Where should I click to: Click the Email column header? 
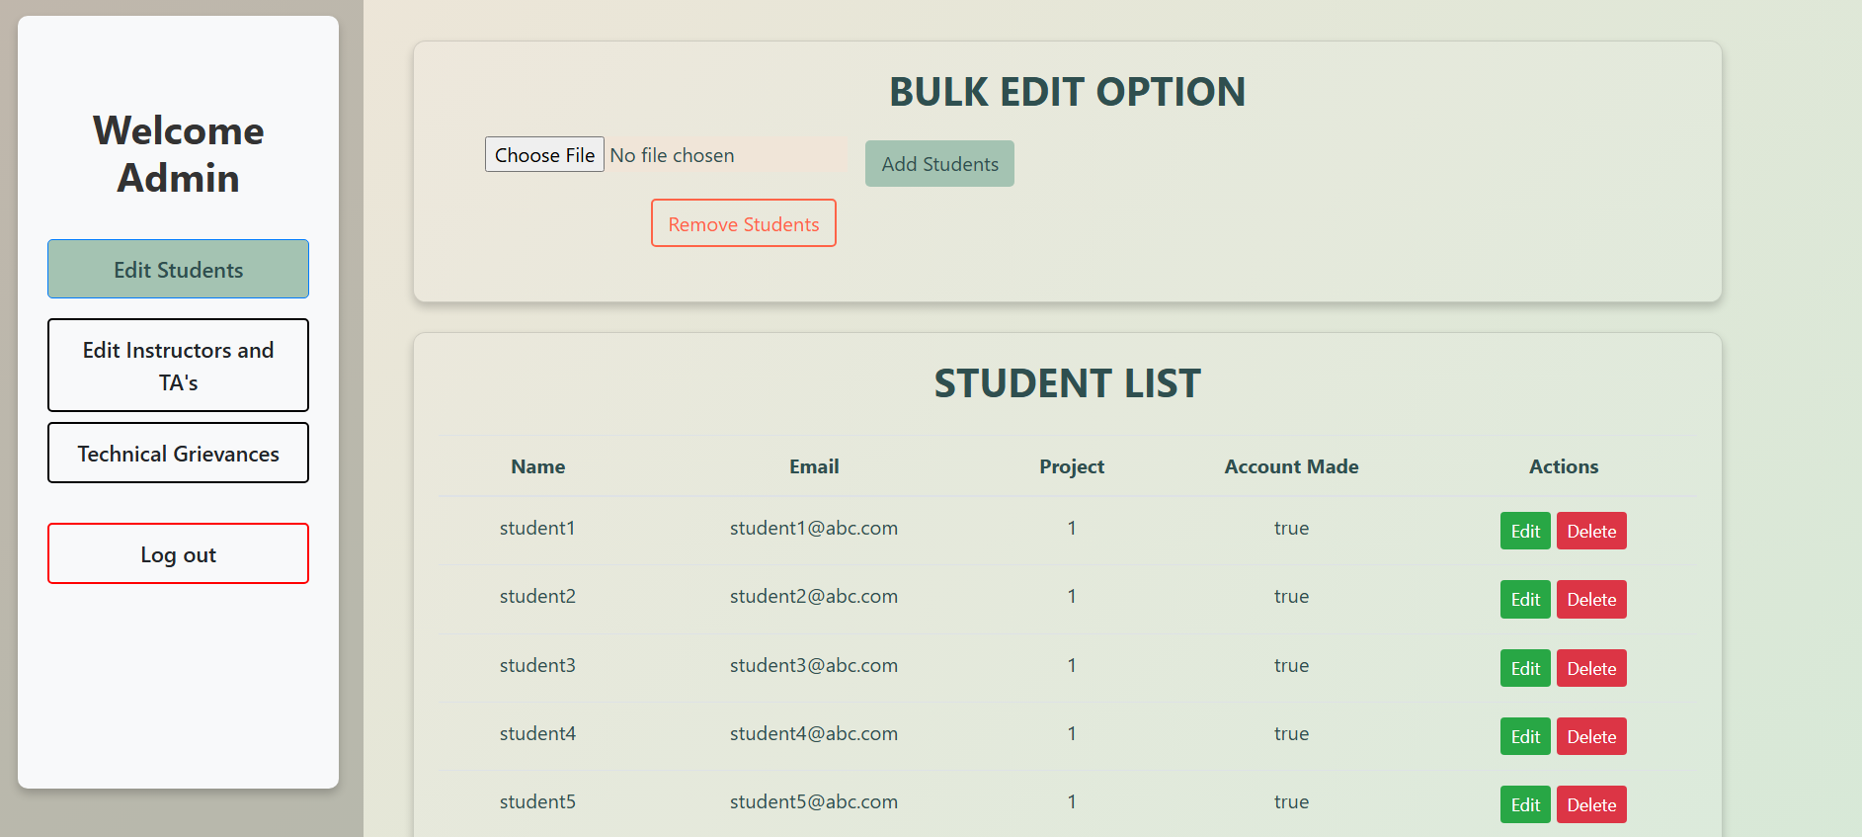click(x=814, y=466)
